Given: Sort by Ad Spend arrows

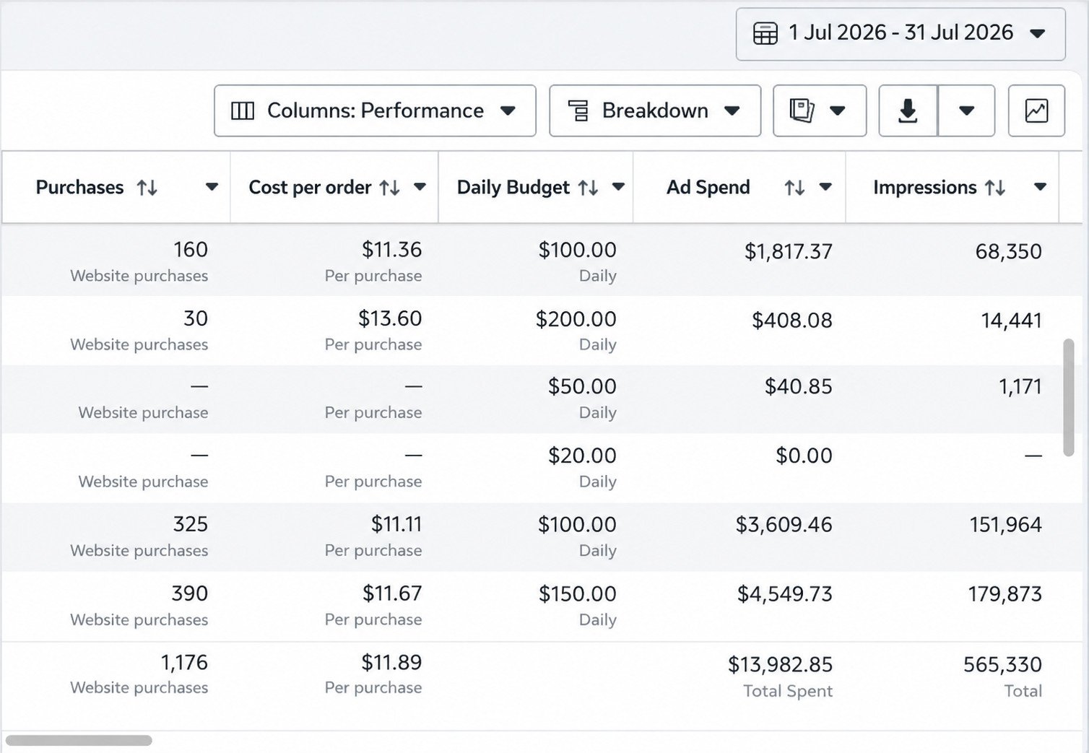Looking at the screenshot, I should coord(795,188).
